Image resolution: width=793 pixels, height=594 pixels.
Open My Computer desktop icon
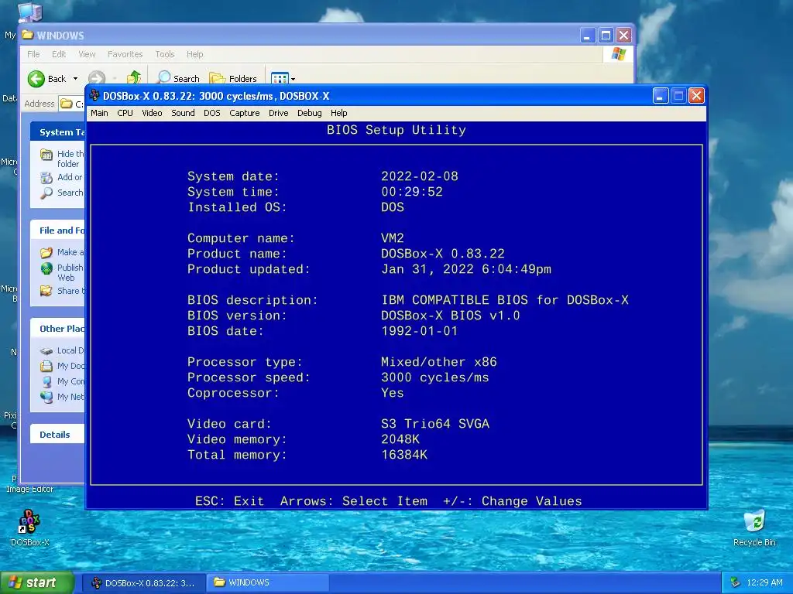click(29, 13)
